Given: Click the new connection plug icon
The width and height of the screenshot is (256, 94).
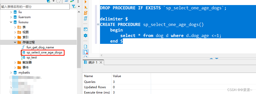Looking at the screenshot, I should point(48,1).
